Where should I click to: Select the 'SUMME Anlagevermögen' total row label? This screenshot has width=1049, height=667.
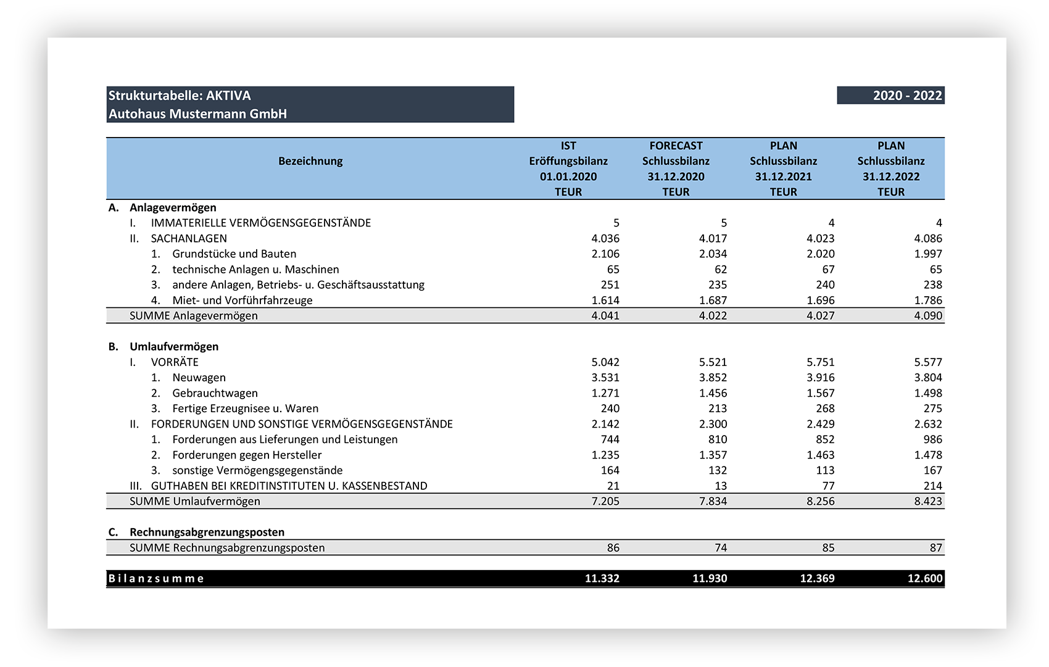click(x=193, y=316)
